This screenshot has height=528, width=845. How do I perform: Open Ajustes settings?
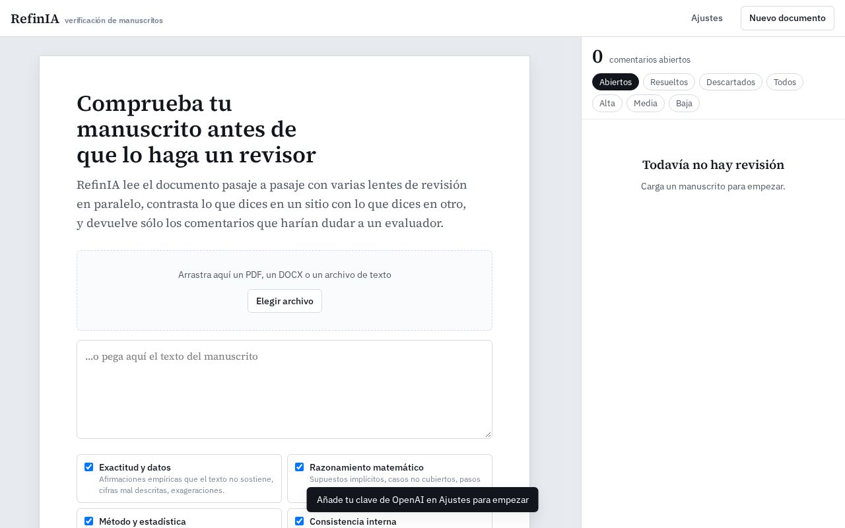tap(706, 18)
